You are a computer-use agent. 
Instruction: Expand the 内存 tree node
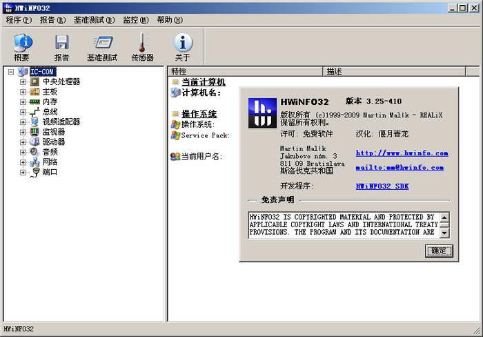(23, 102)
